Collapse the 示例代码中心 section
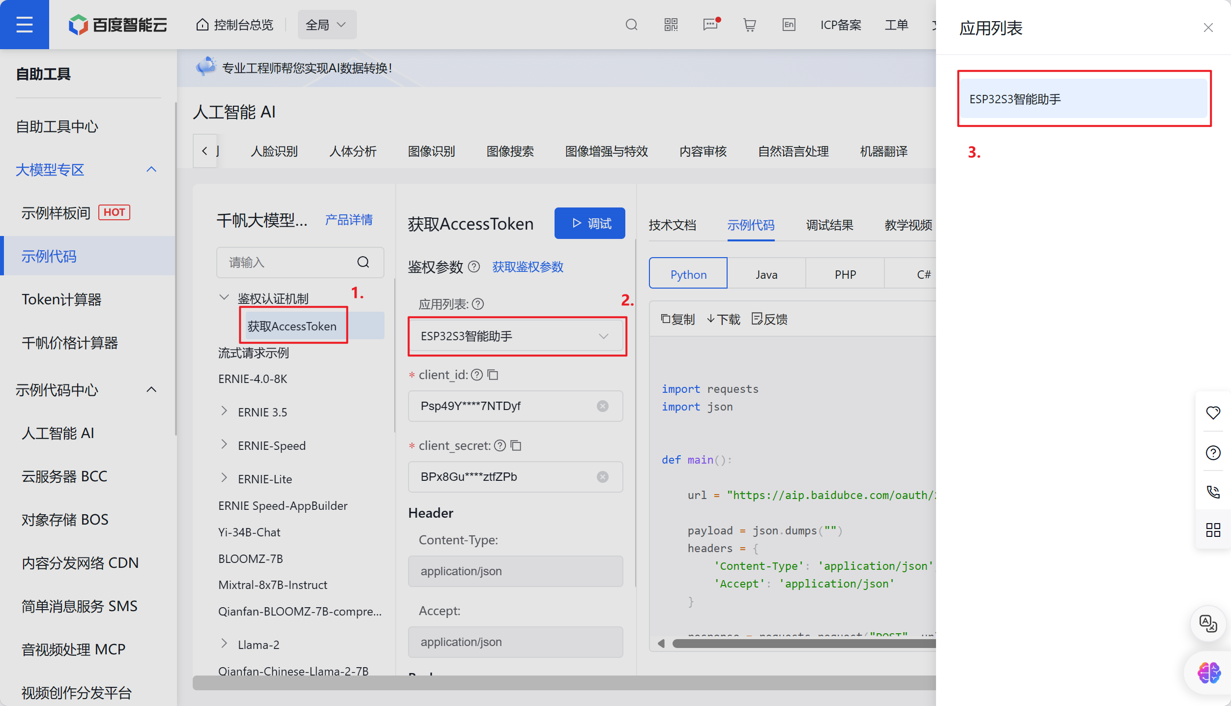 pyautogui.click(x=151, y=390)
